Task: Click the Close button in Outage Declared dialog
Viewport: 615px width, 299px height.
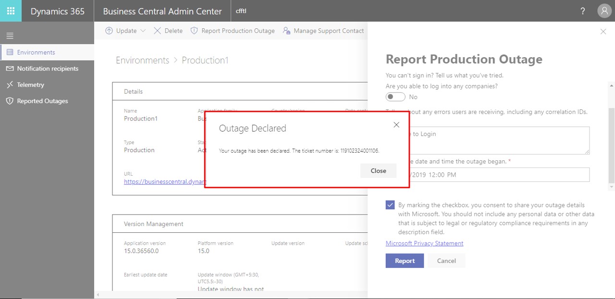Action: [378, 171]
